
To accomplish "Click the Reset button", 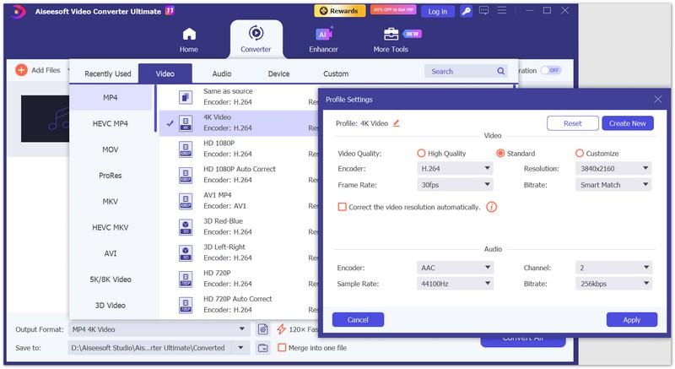I will [573, 123].
